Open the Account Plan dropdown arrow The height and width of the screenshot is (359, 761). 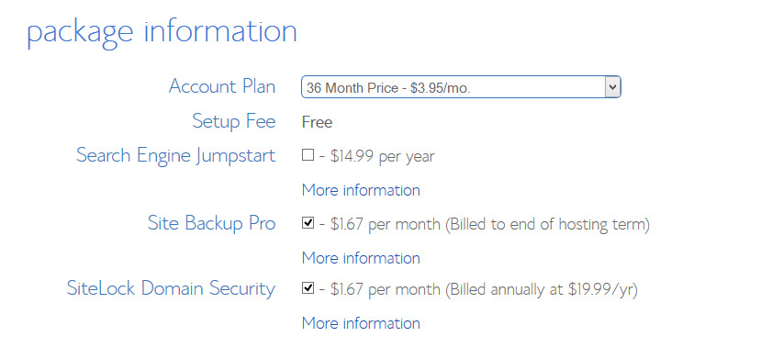click(612, 87)
